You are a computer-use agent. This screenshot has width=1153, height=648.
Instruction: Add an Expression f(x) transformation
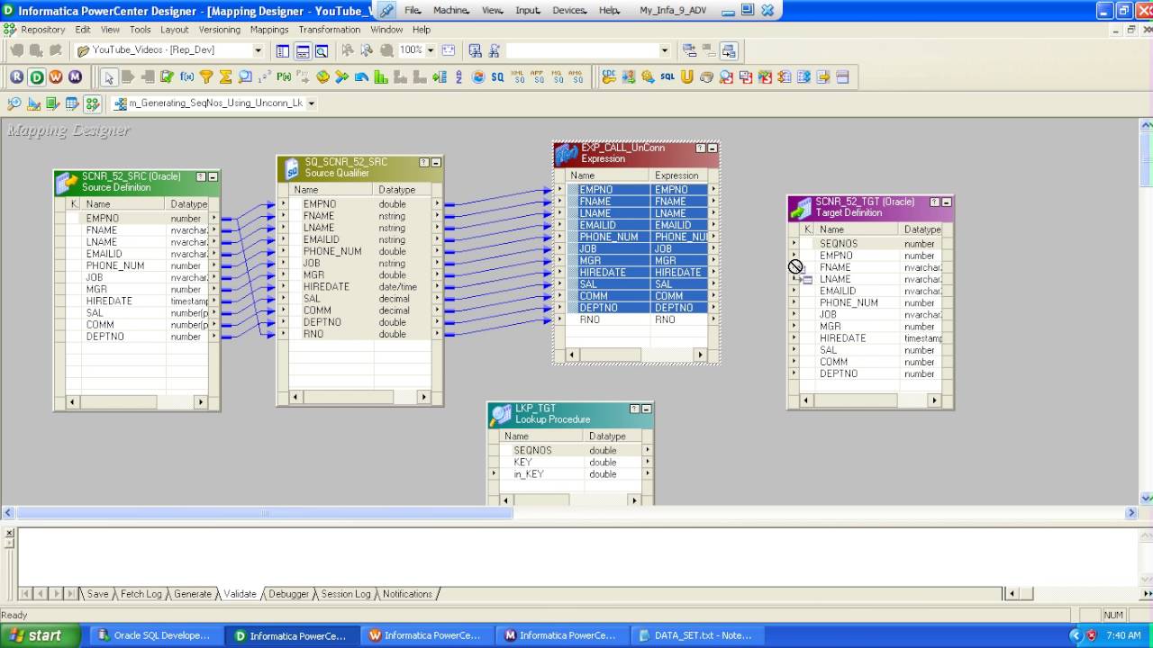coord(187,77)
